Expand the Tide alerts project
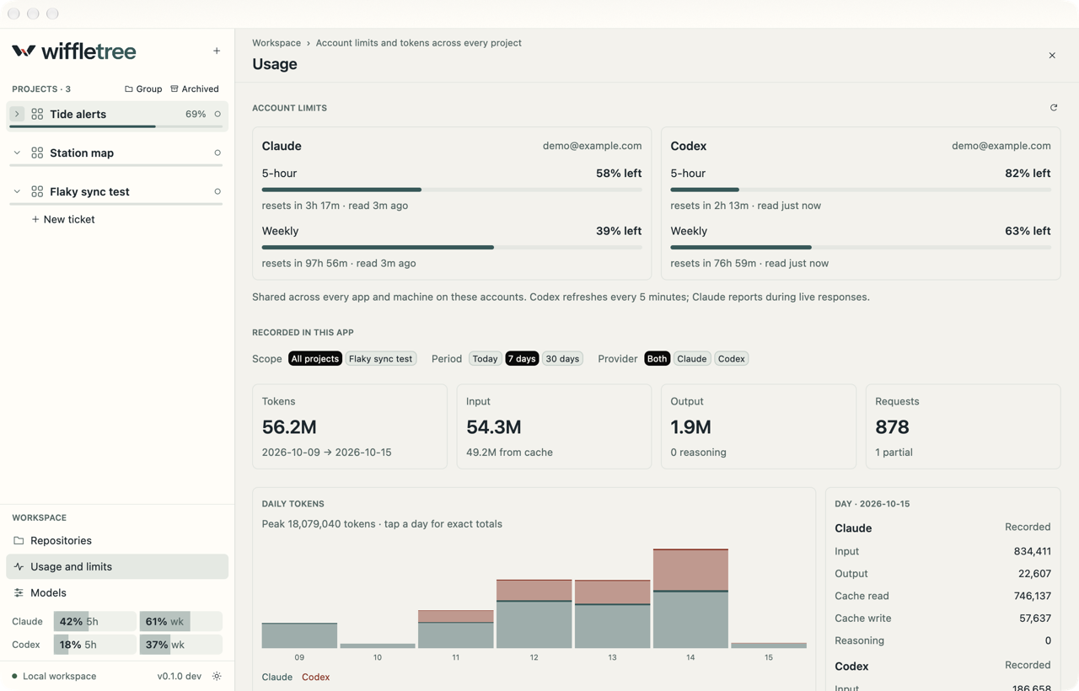 click(17, 114)
